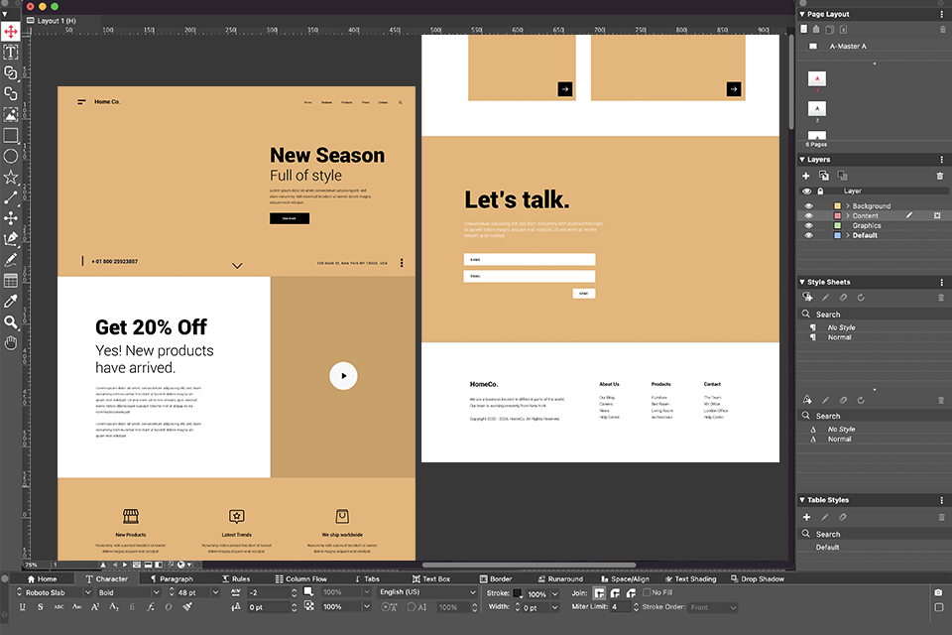Add a new layer with plus icon
Viewport: 952px width, 635px height.
(x=805, y=176)
